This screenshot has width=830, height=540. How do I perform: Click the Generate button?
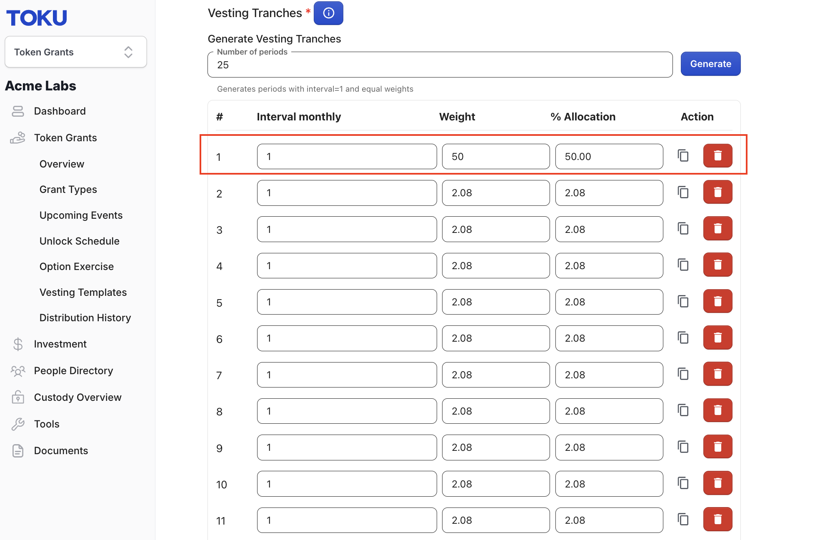coord(710,64)
